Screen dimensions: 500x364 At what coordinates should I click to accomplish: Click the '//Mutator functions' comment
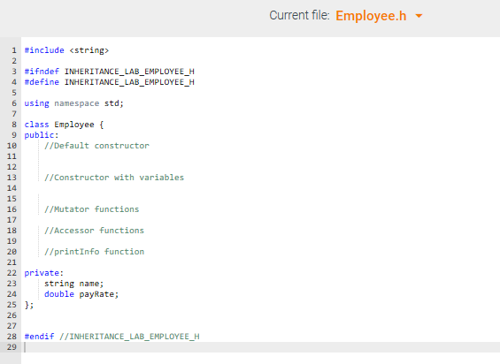(92, 209)
